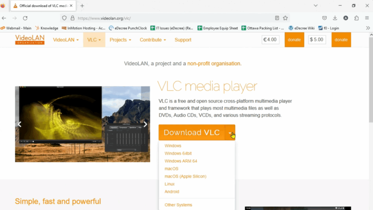
Task: Expand the Projects navigation dropdown
Action: click(120, 40)
